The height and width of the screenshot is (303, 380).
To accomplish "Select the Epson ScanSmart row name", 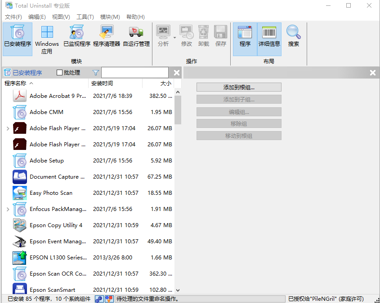I will pos(52,290).
